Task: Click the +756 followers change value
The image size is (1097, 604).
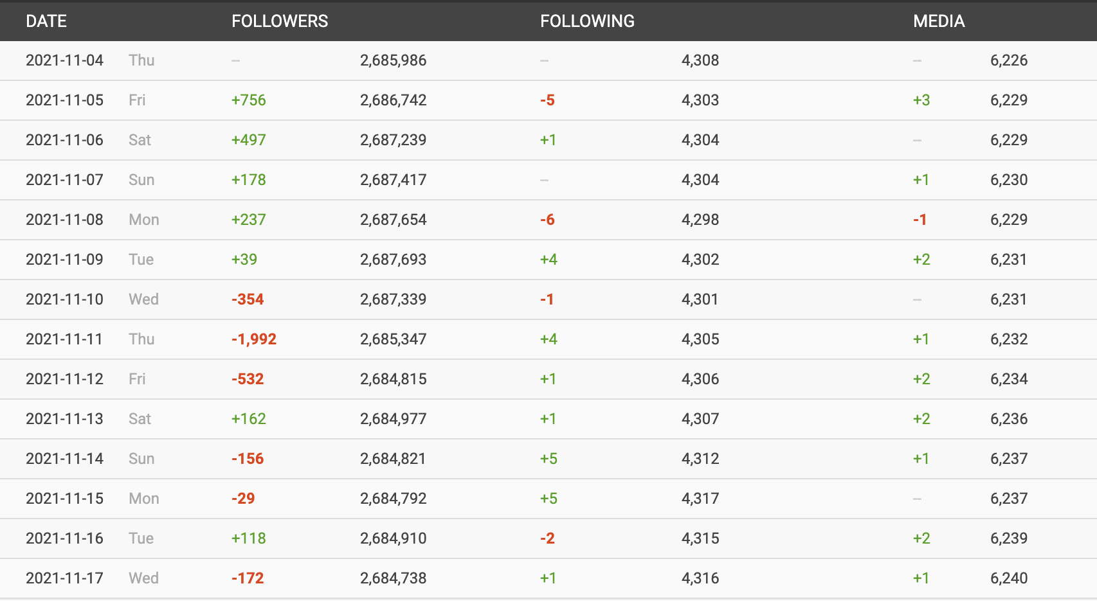Action: 249,100
